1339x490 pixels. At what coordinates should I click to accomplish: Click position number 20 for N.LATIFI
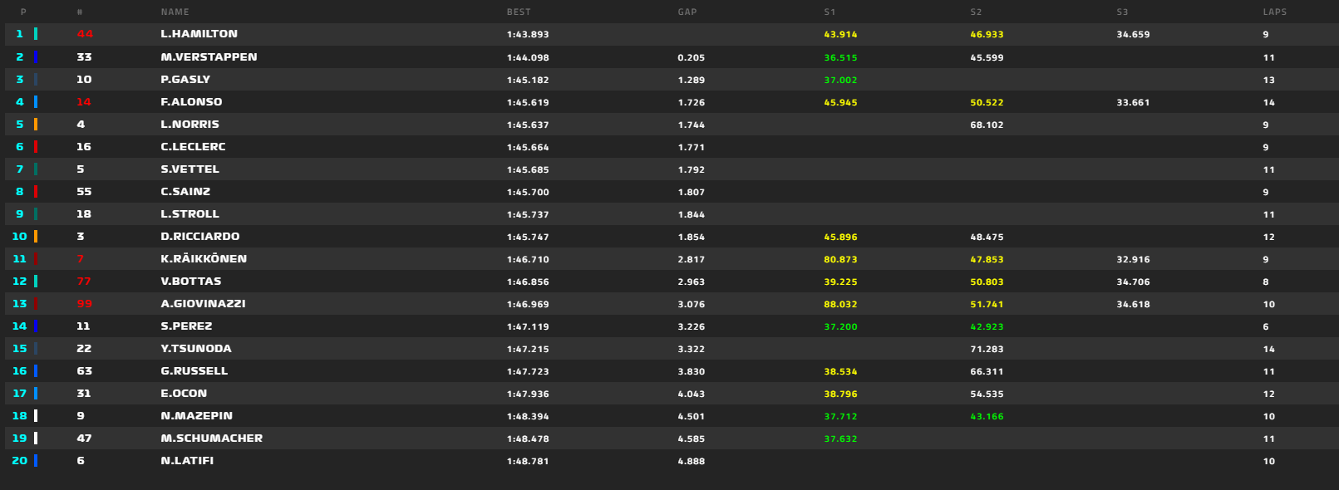click(20, 461)
